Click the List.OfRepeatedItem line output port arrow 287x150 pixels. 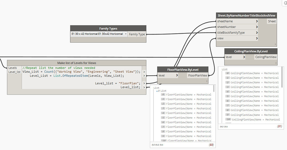click(144, 76)
